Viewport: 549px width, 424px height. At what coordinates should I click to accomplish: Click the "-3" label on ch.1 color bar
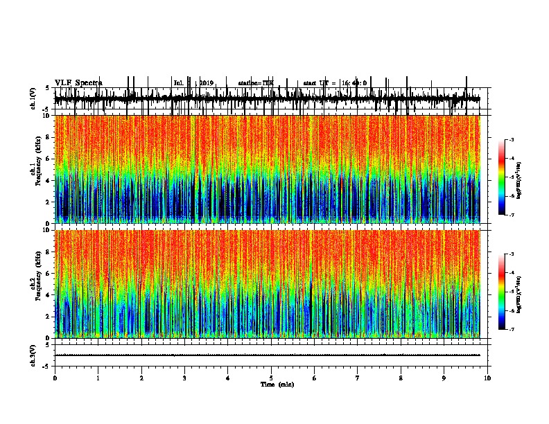tap(511, 139)
